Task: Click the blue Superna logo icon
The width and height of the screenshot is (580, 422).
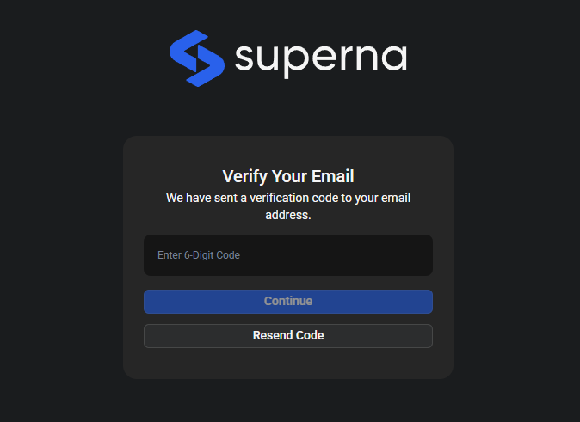Action: coord(197,58)
